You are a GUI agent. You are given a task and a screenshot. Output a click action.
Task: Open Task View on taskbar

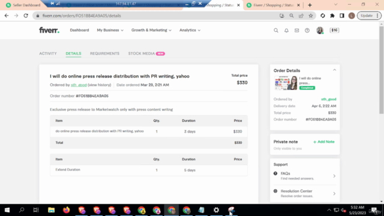click(36, 210)
